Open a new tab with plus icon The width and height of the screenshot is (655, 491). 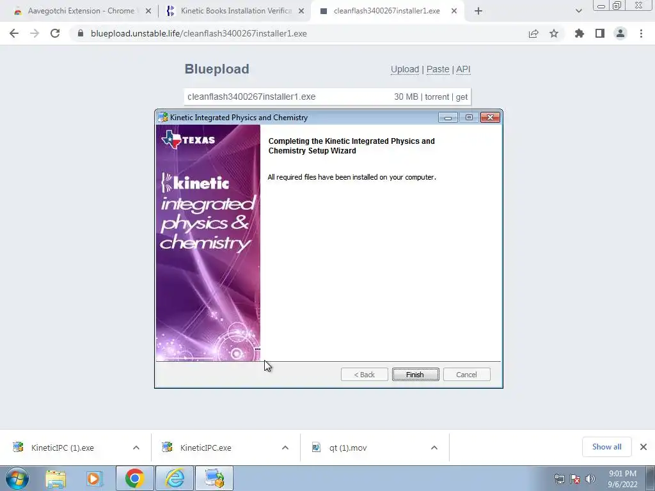478,12
